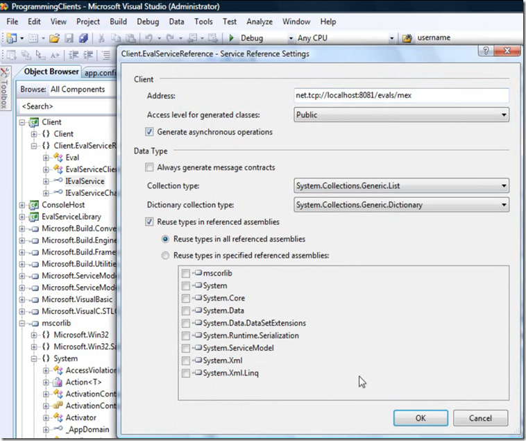The width and height of the screenshot is (526, 441).
Task: Click the Copy toolbar icon
Action: [116, 38]
